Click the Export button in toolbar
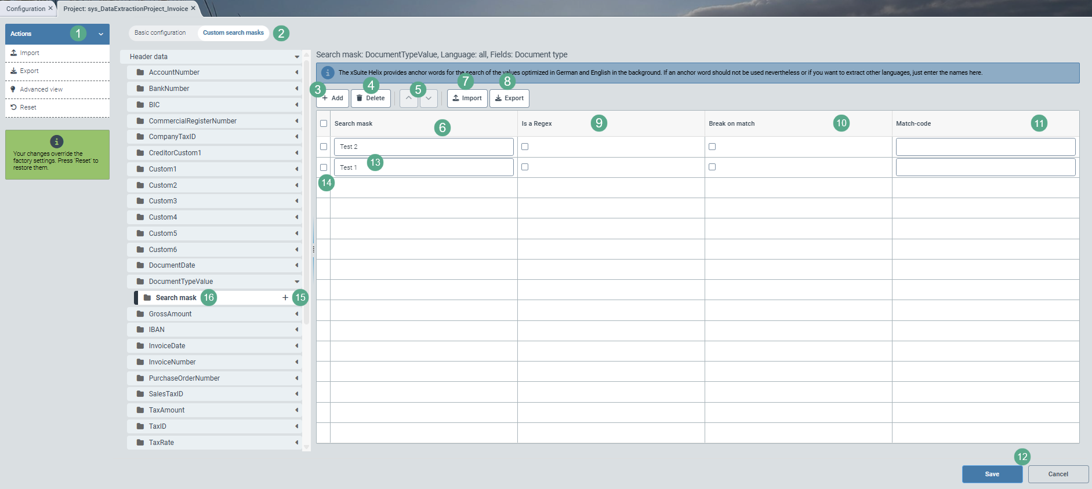Viewport: 1092px width, 489px height. tap(509, 98)
